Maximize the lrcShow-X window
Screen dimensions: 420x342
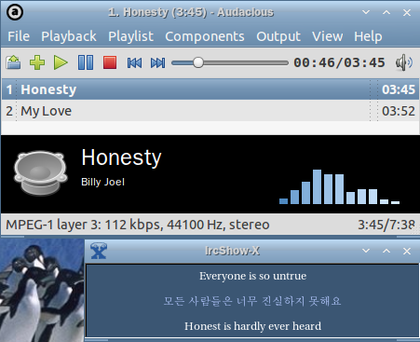(x=386, y=251)
